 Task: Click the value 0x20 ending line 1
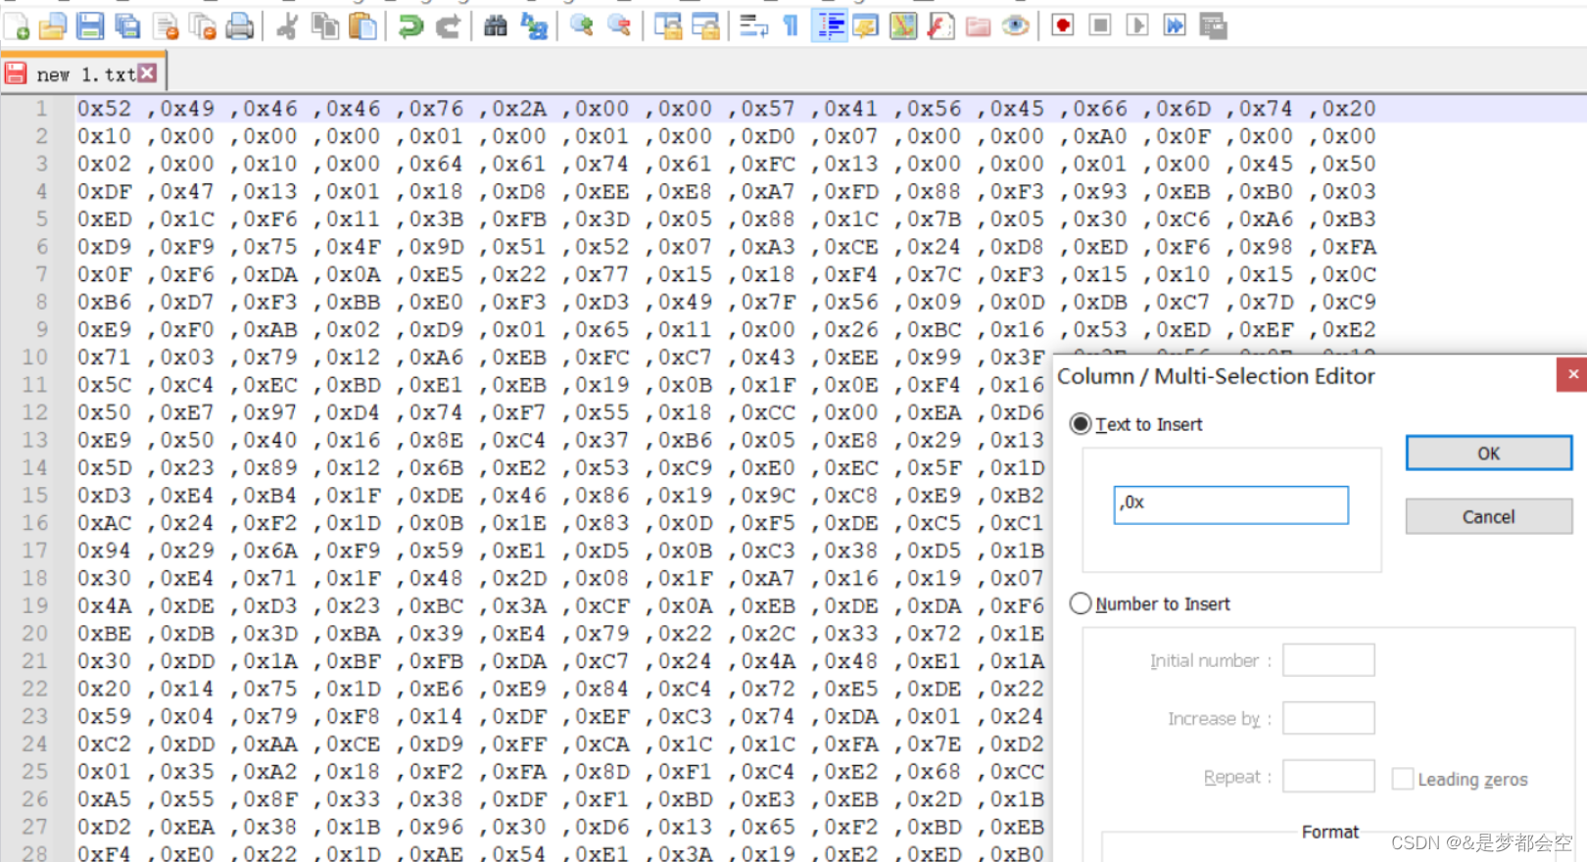pyautogui.click(x=1349, y=109)
